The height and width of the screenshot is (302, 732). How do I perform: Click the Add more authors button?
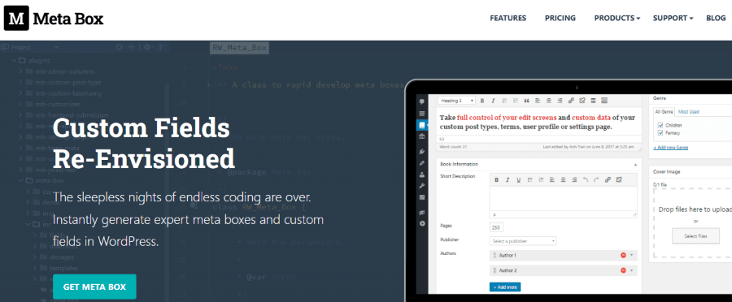(505, 287)
